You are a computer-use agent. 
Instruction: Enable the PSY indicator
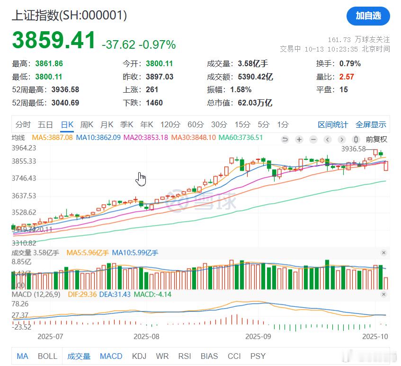click(x=258, y=356)
